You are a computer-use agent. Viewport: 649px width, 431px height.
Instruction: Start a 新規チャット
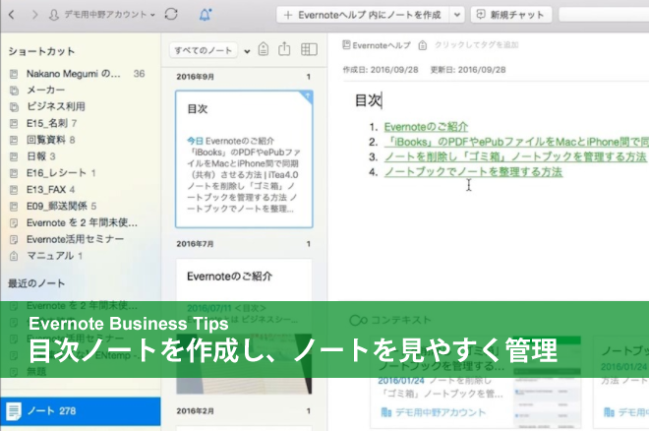click(x=510, y=15)
